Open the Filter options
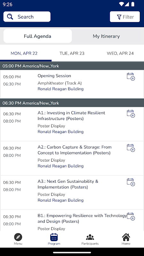Screen dimensions: 144x256 click(x=125, y=17)
